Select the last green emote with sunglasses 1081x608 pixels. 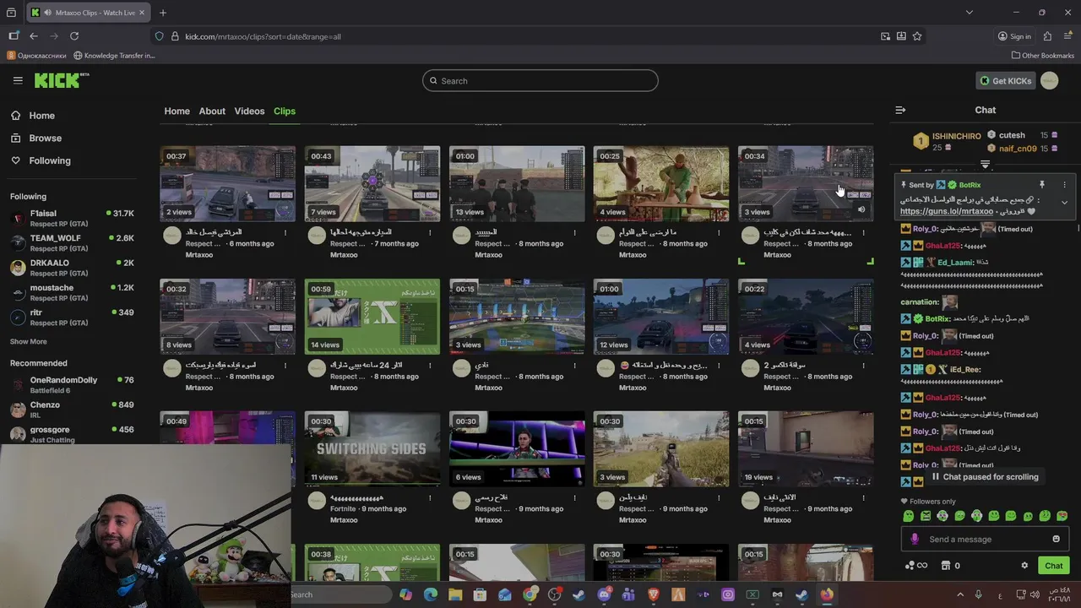click(1062, 516)
